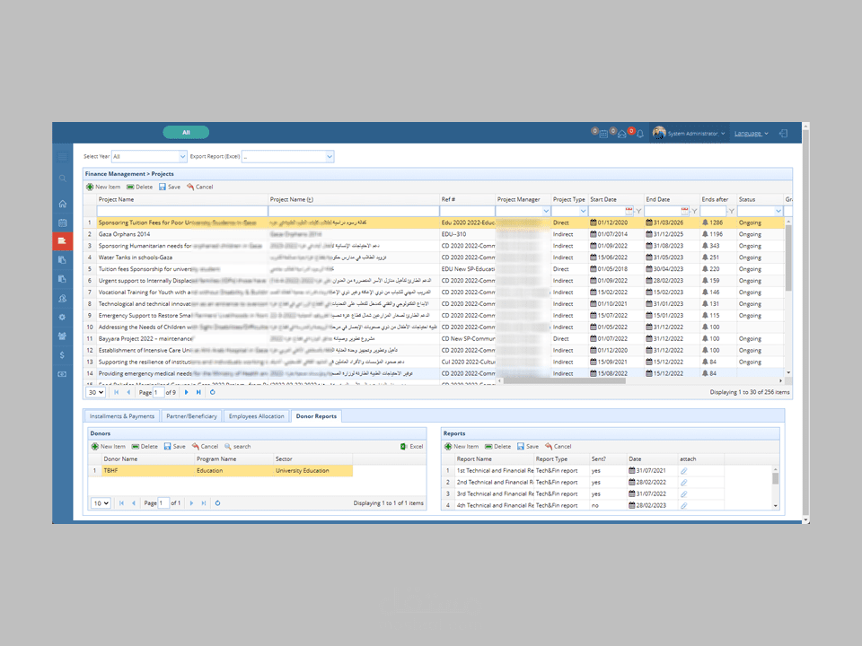Save changes in Reports panel

coord(528,447)
